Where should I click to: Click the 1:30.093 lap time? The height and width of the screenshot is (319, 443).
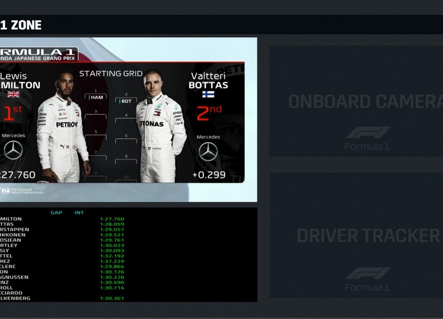coord(112,251)
